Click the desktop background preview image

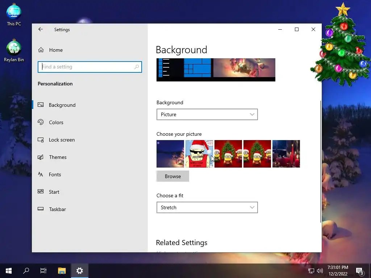pyautogui.click(x=216, y=70)
